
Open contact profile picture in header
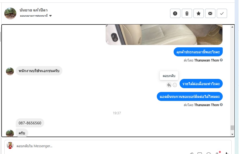click(10, 13)
